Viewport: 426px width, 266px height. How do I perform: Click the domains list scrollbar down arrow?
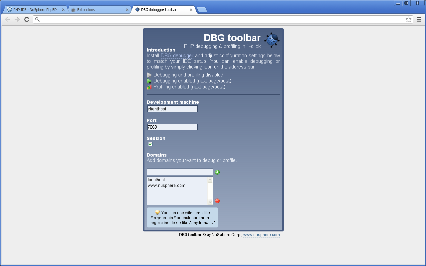click(210, 201)
